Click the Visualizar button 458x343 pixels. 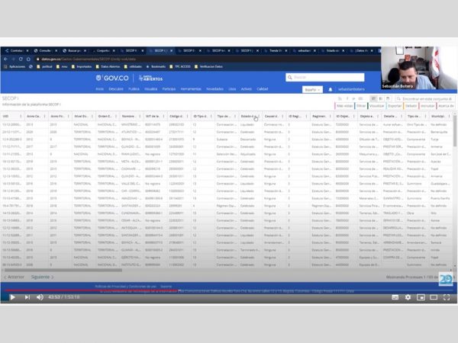tap(377, 106)
